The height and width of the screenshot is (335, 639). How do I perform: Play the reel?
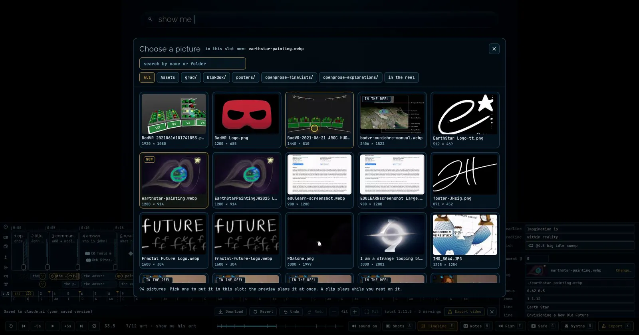click(53, 326)
